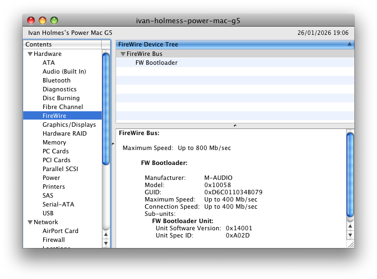Open Parallel SCSI entry

[60, 169]
